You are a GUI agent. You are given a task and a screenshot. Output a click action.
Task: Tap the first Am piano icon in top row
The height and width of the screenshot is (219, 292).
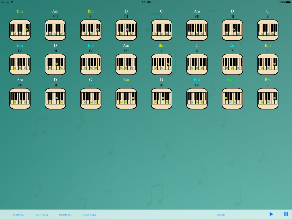click(x=55, y=30)
